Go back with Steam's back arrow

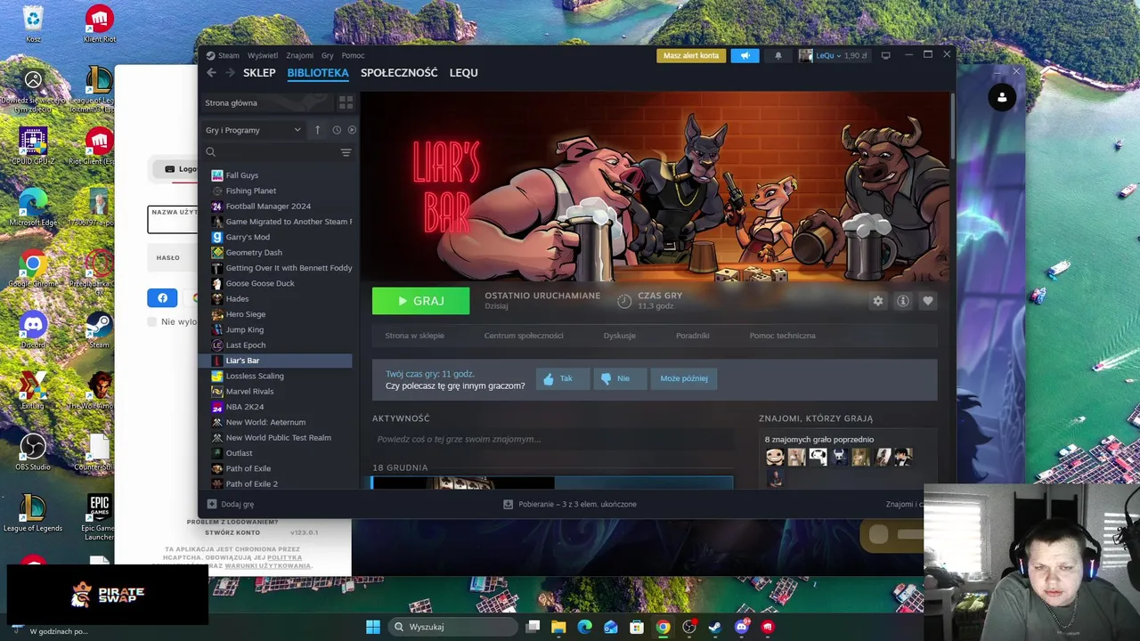pos(211,73)
